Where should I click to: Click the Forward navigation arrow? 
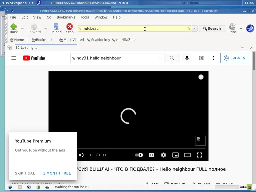coord(34,28)
